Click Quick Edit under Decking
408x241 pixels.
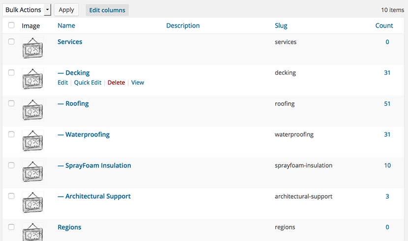pos(87,83)
